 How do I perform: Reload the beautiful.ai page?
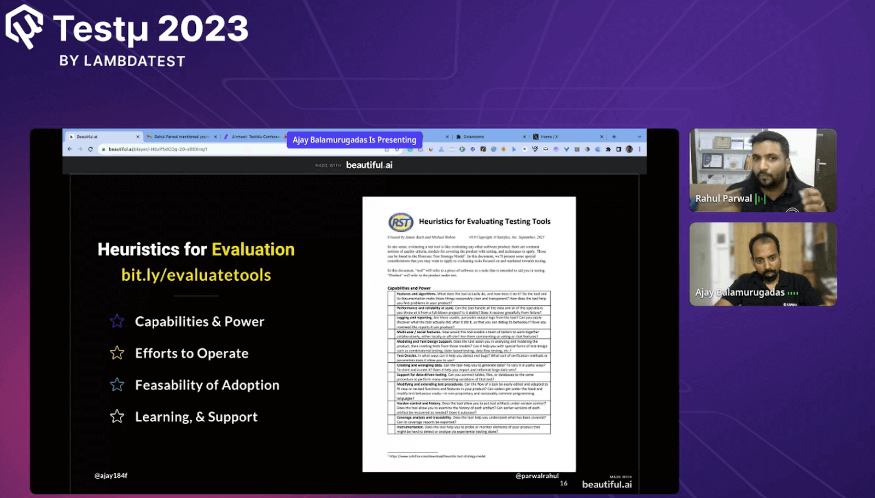(x=91, y=149)
